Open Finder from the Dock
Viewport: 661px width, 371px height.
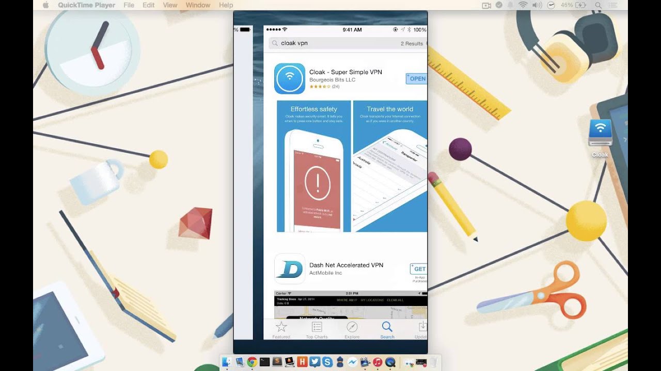[227, 362]
